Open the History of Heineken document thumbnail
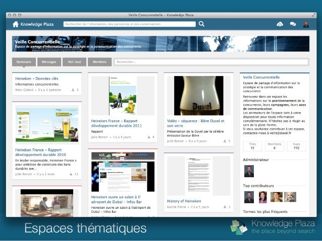Viewport: 322px width, 241px height. point(199,176)
